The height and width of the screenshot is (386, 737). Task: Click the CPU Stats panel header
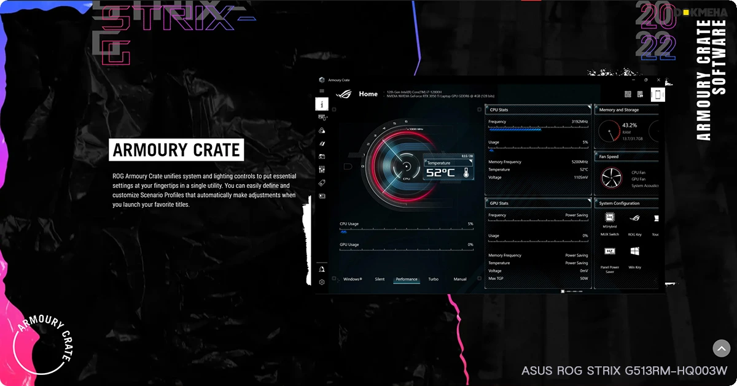click(x=538, y=110)
